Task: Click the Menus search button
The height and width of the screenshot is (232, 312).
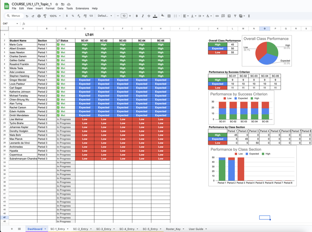Action: tap(13, 16)
